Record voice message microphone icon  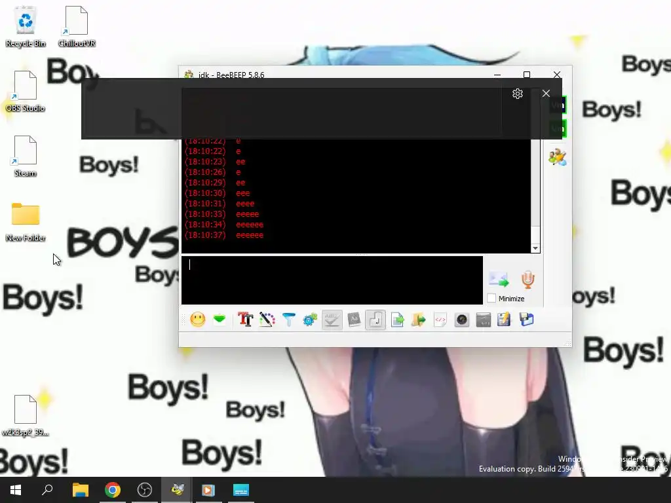click(527, 279)
